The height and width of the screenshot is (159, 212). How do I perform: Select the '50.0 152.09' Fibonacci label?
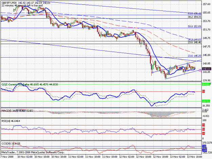[194, 26]
